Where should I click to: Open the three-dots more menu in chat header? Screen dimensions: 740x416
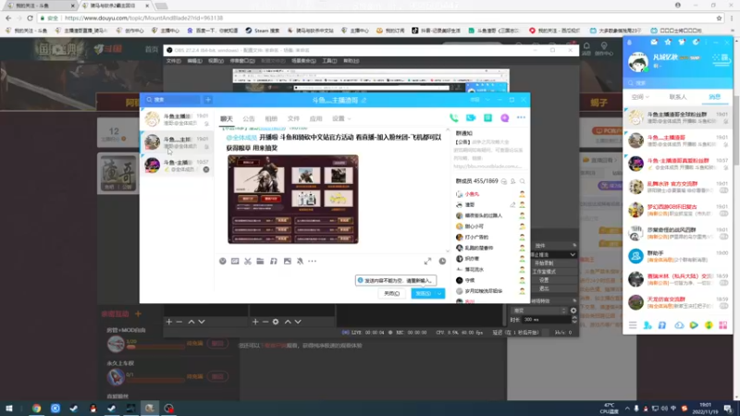[521, 118]
